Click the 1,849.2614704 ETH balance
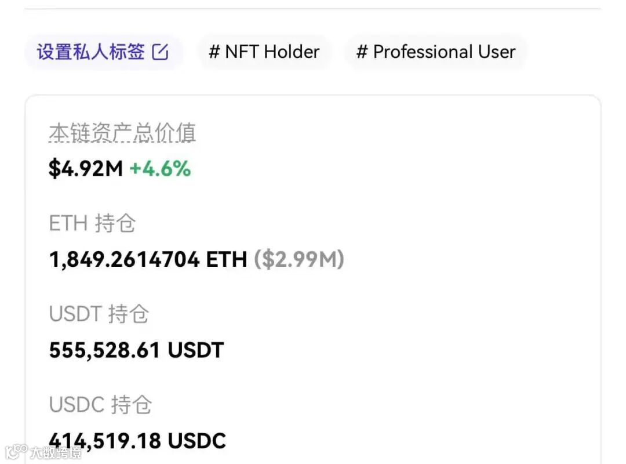 point(148,259)
